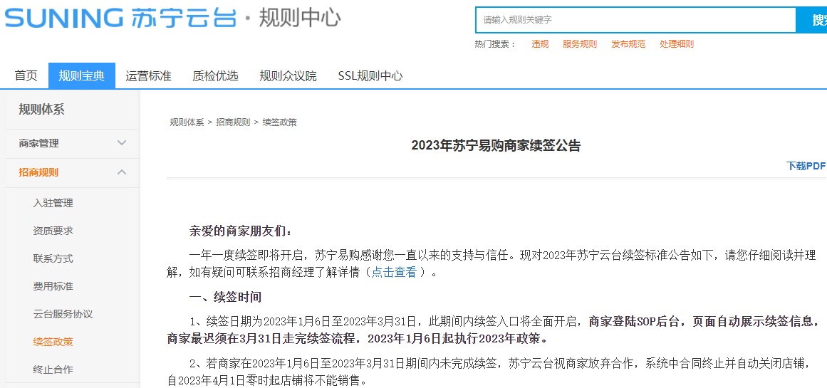Screen dimensions: 827x388
Task: Open the 质检优选 tab
Action: click(x=215, y=76)
